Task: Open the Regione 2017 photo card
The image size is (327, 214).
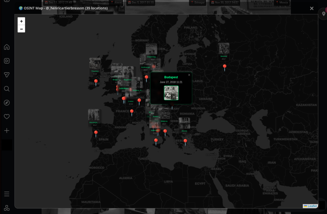Action: (128, 75)
